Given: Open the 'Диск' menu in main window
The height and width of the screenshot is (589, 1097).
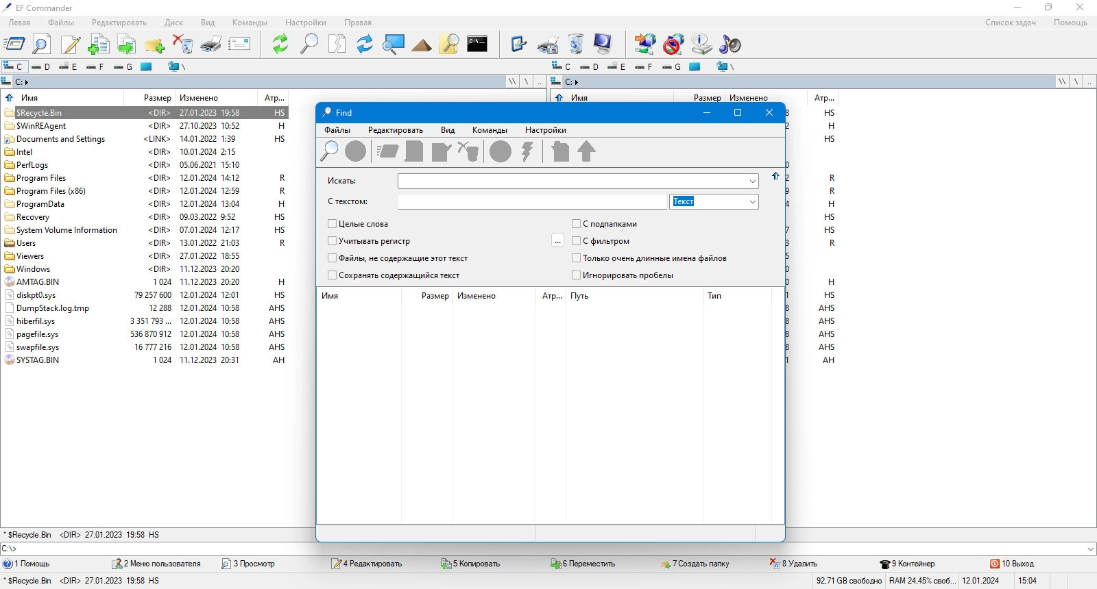Looking at the screenshot, I should coord(173,23).
